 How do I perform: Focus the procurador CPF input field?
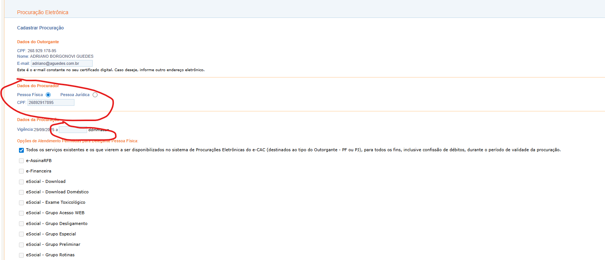click(x=51, y=102)
